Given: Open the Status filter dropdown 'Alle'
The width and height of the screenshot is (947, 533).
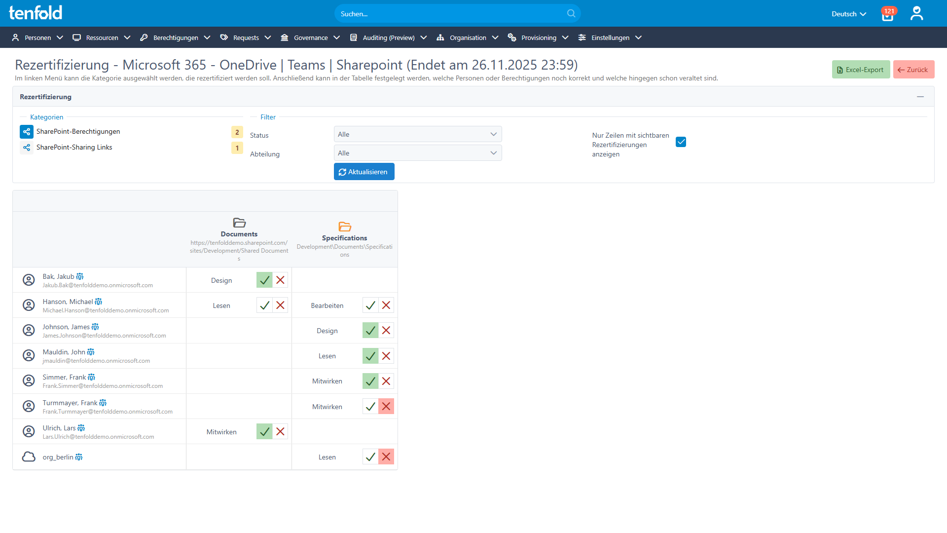Looking at the screenshot, I should click(x=417, y=134).
